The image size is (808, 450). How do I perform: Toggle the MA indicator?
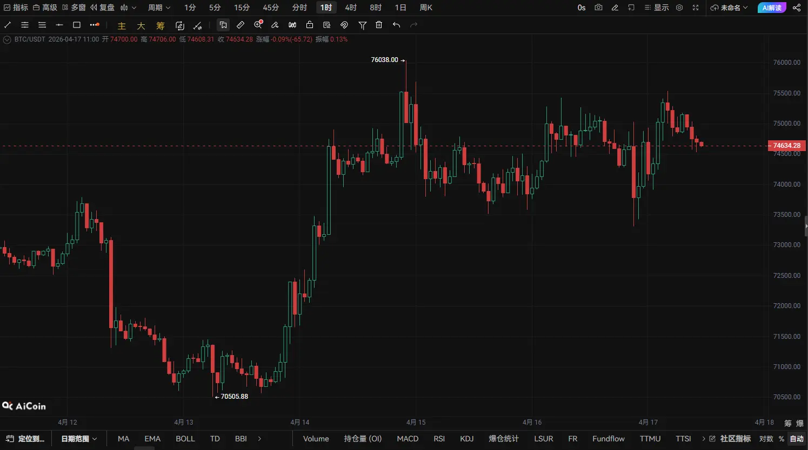click(x=124, y=439)
